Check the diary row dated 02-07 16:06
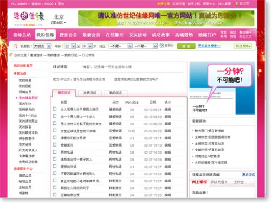 55,173
